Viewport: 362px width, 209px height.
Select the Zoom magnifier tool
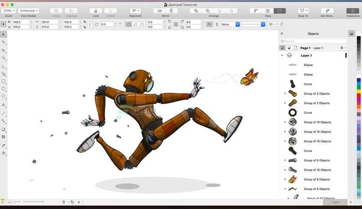tap(3, 58)
